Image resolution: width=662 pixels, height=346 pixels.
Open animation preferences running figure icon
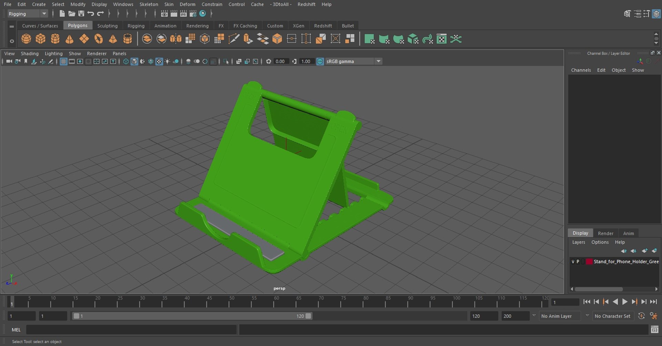[653, 316]
